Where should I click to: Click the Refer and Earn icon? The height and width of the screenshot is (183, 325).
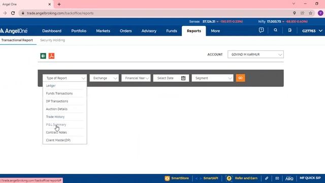(229, 178)
